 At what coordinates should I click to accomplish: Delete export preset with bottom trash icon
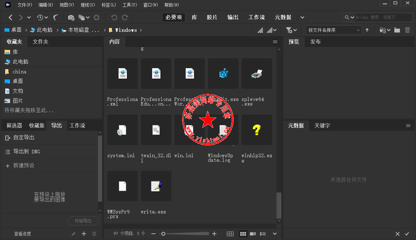click(94, 234)
